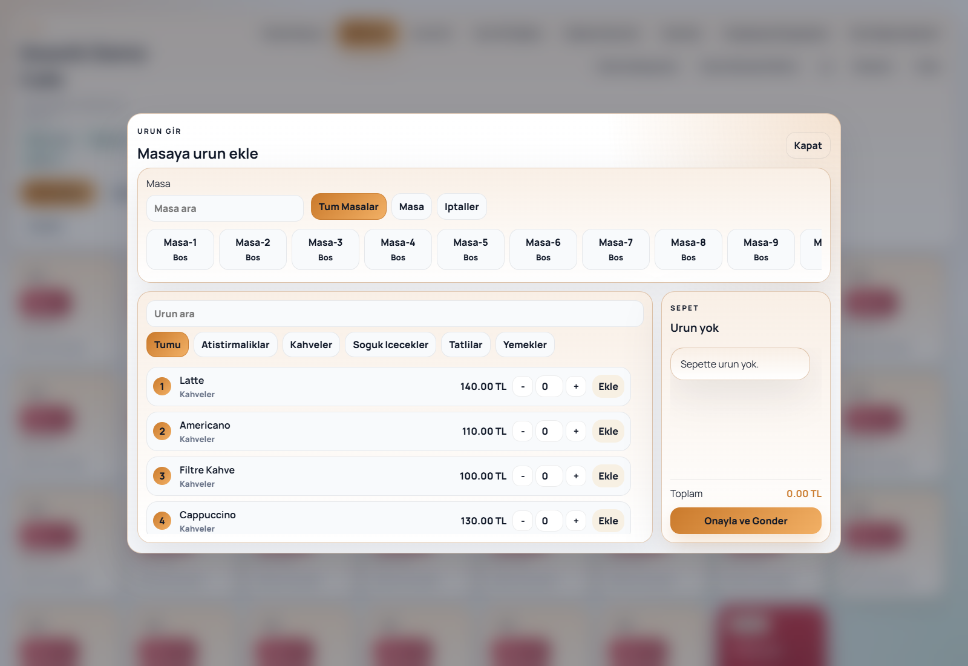This screenshot has height=666, width=968.
Task: Select the Yemekler category chip
Action: tap(525, 345)
